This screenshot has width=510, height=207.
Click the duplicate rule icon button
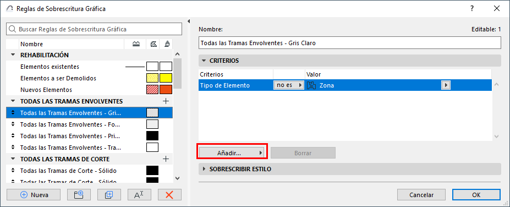click(x=109, y=195)
